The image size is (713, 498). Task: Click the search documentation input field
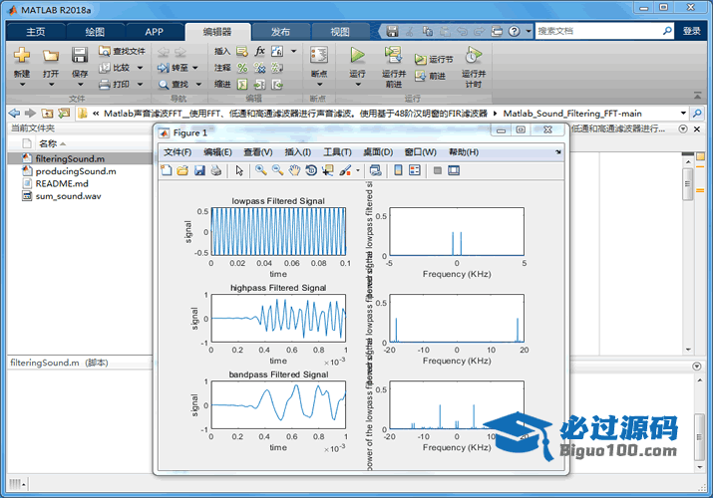(x=598, y=31)
